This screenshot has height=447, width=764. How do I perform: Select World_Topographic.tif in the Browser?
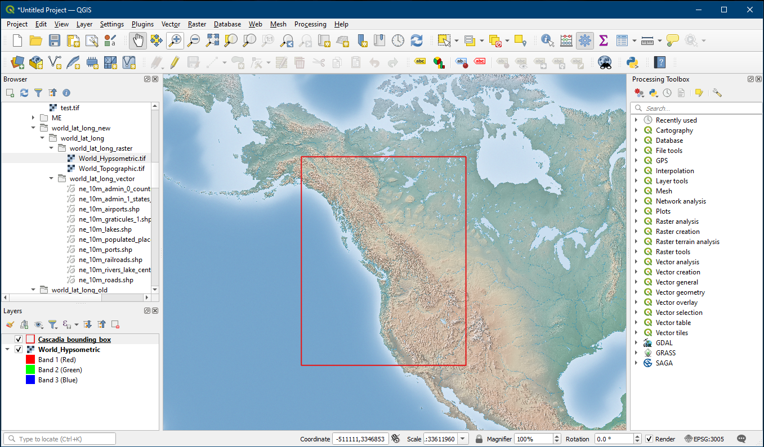(111, 169)
